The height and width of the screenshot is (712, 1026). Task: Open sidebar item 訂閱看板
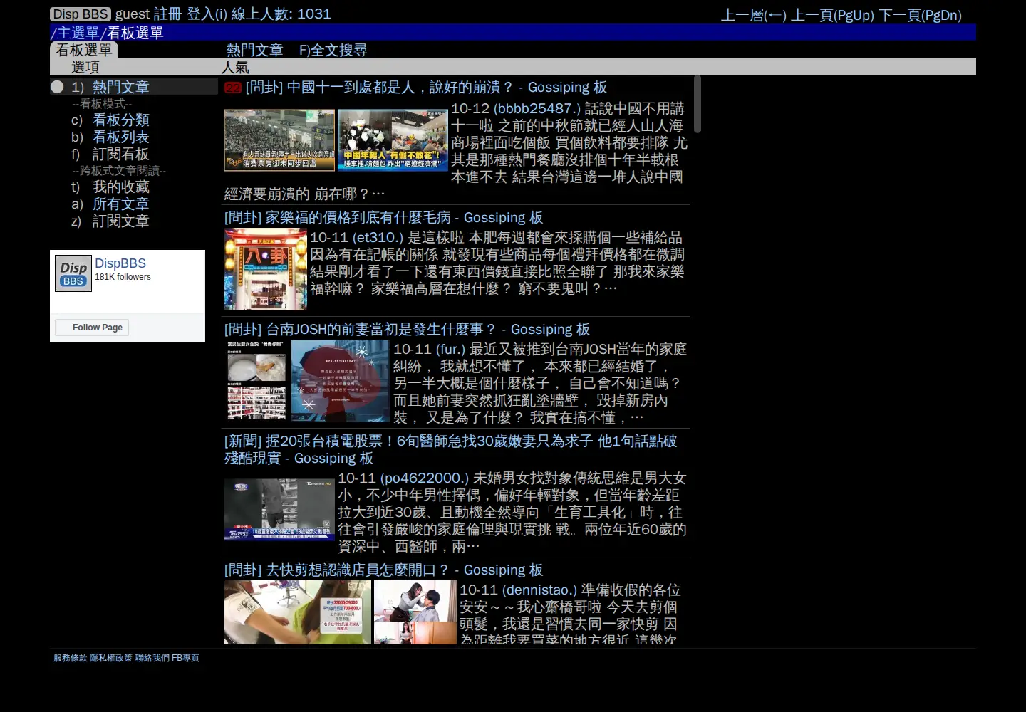click(120, 154)
